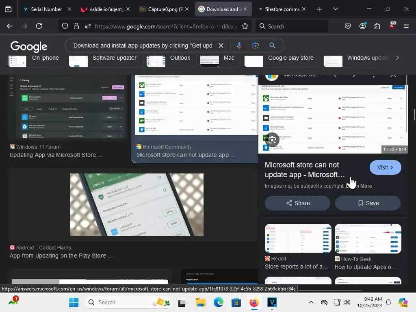
Task: Save the selected image
Action: pos(368,203)
